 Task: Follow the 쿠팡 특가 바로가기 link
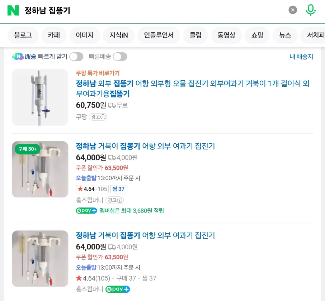98,73
